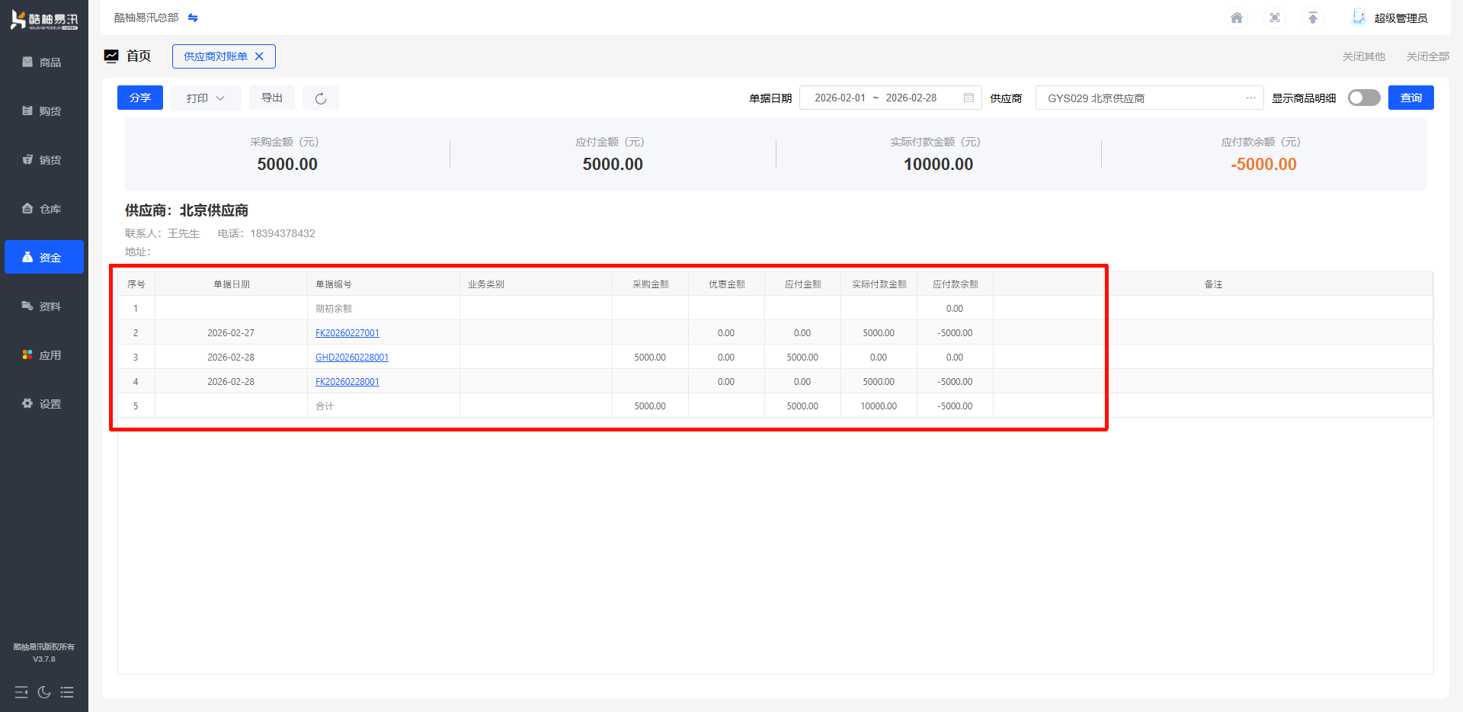Open document link GHD20260228001
Screen dimensions: 1463x712
point(352,358)
